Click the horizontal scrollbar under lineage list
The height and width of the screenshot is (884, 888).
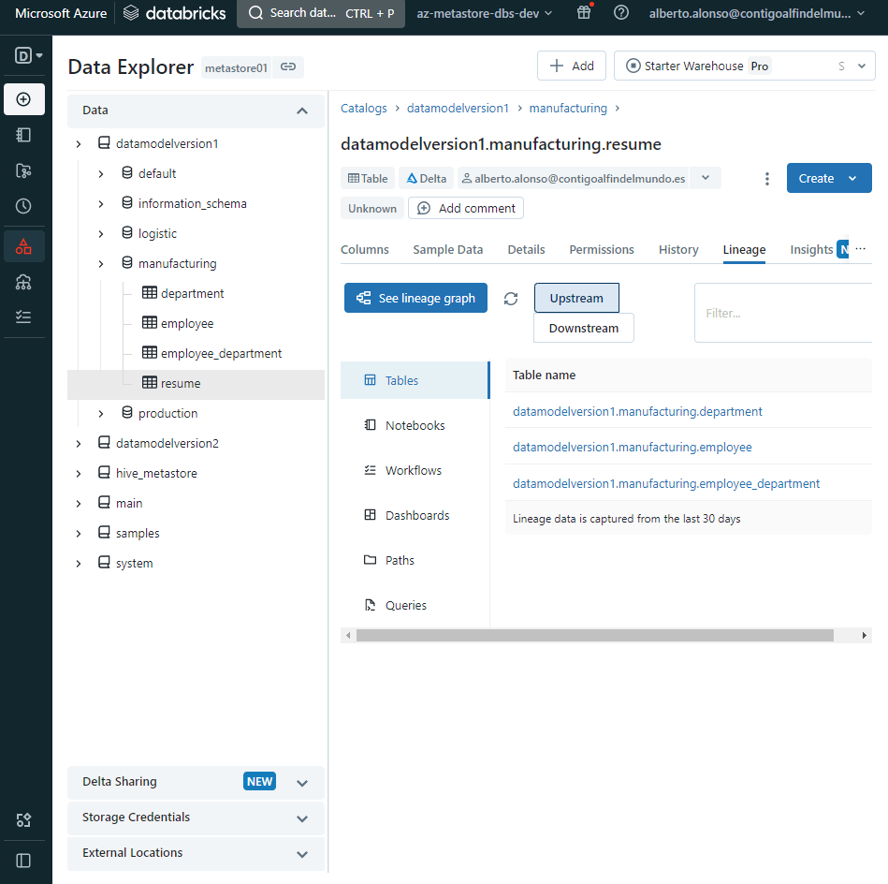pyautogui.click(x=594, y=636)
